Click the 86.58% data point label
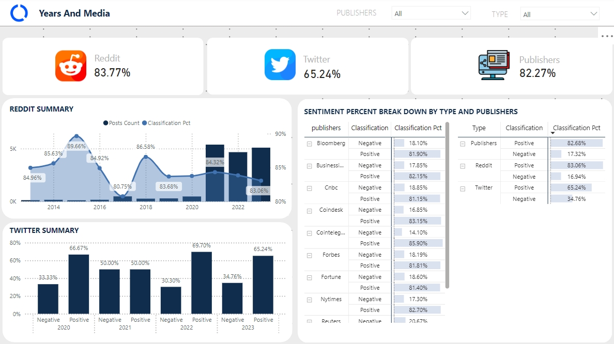The width and height of the screenshot is (614, 344). 146,147
